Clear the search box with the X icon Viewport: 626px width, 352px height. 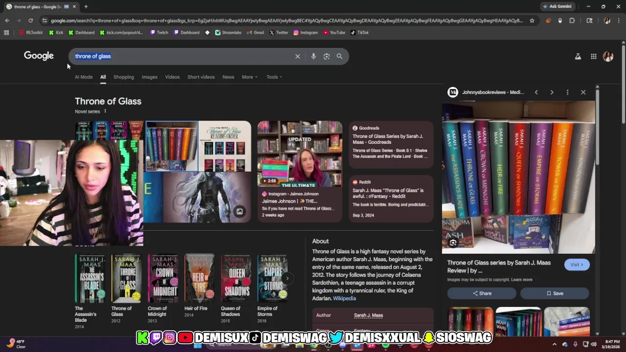pyautogui.click(x=297, y=56)
